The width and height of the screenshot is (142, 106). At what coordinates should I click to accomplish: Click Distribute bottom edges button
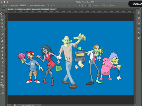click(x=75, y=6)
